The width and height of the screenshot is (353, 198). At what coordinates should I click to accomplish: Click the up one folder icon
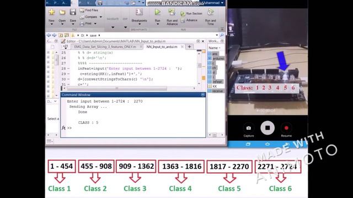[61, 35]
